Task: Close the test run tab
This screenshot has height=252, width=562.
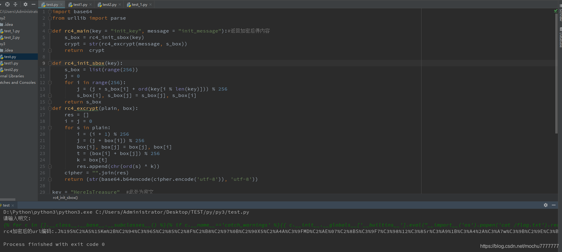Action: [x=13, y=205]
